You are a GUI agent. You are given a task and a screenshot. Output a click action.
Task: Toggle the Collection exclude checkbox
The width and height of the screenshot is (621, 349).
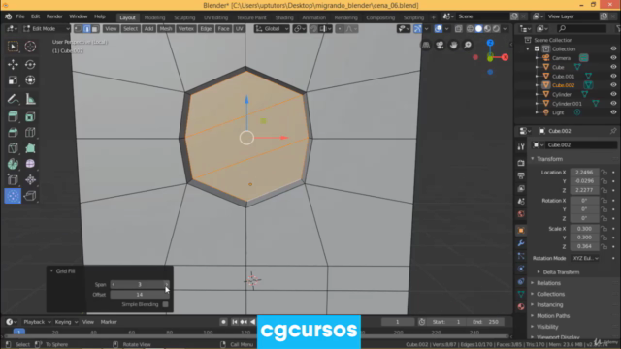[x=537, y=49]
